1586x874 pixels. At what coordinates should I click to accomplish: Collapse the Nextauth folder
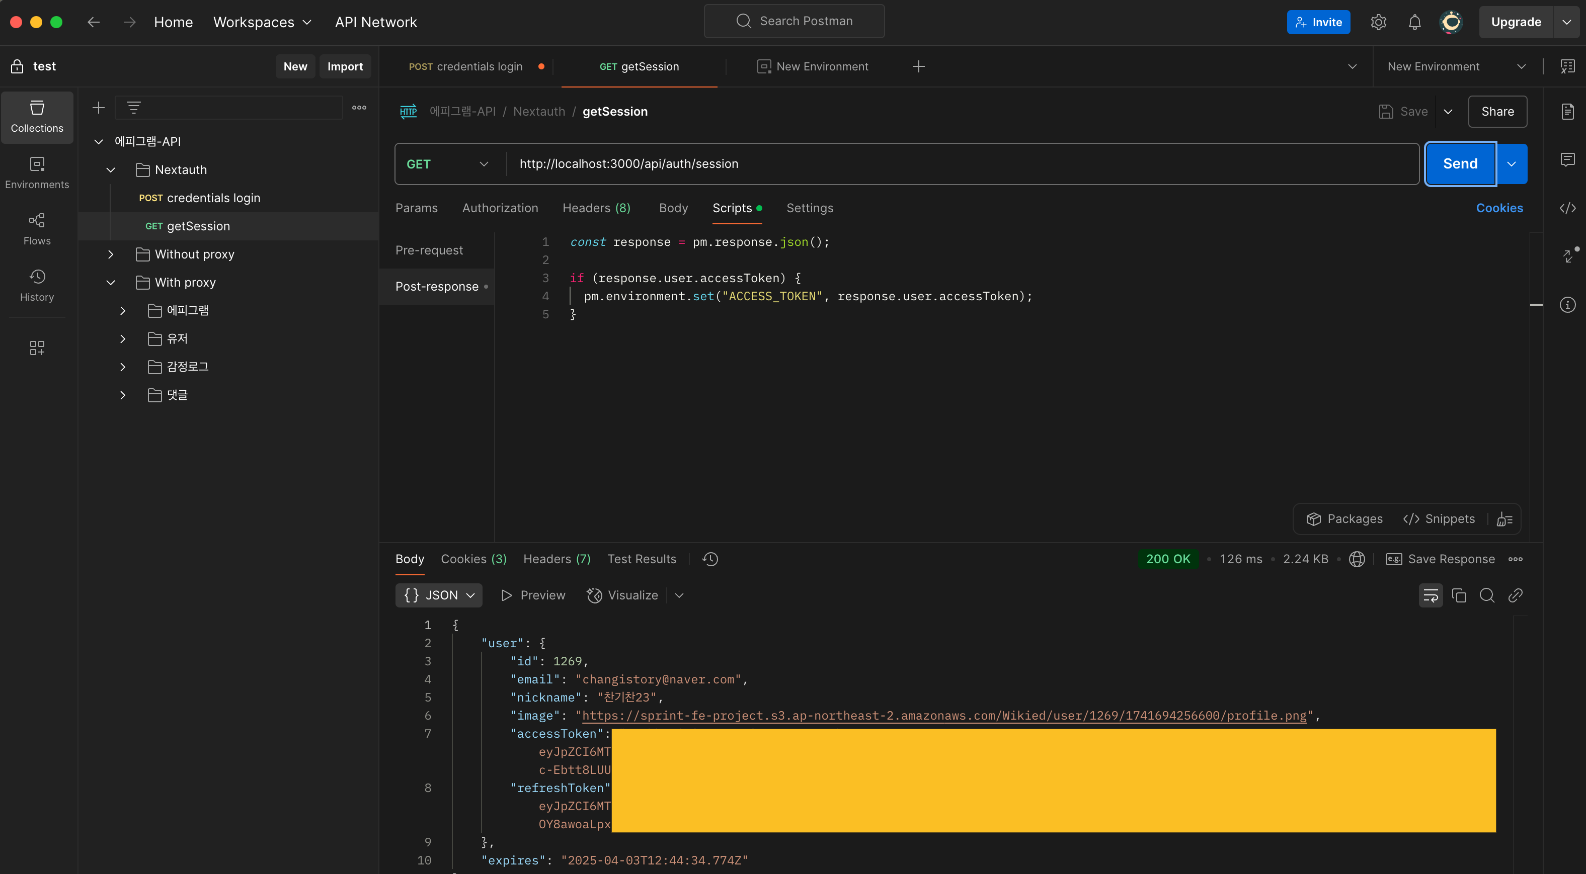[111, 170]
